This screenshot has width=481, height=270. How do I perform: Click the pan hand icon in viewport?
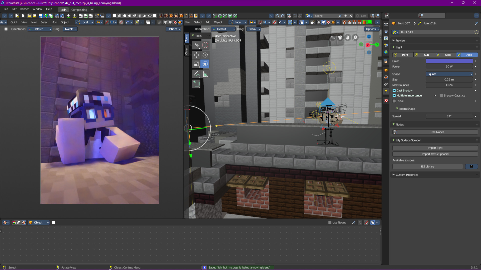pyautogui.click(x=348, y=38)
